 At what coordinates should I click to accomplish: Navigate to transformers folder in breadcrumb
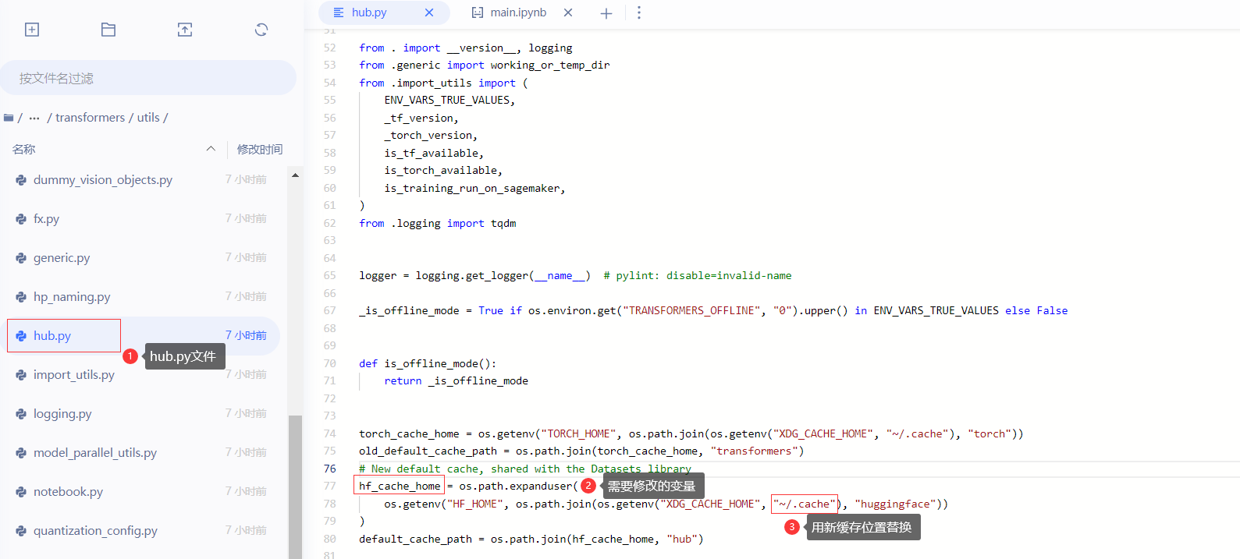tap(90, 118)
